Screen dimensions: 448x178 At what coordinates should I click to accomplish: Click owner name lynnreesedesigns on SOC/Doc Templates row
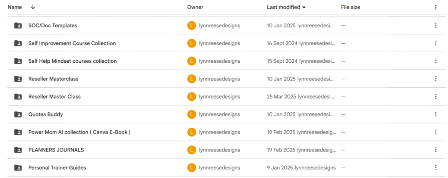[220, 25]
